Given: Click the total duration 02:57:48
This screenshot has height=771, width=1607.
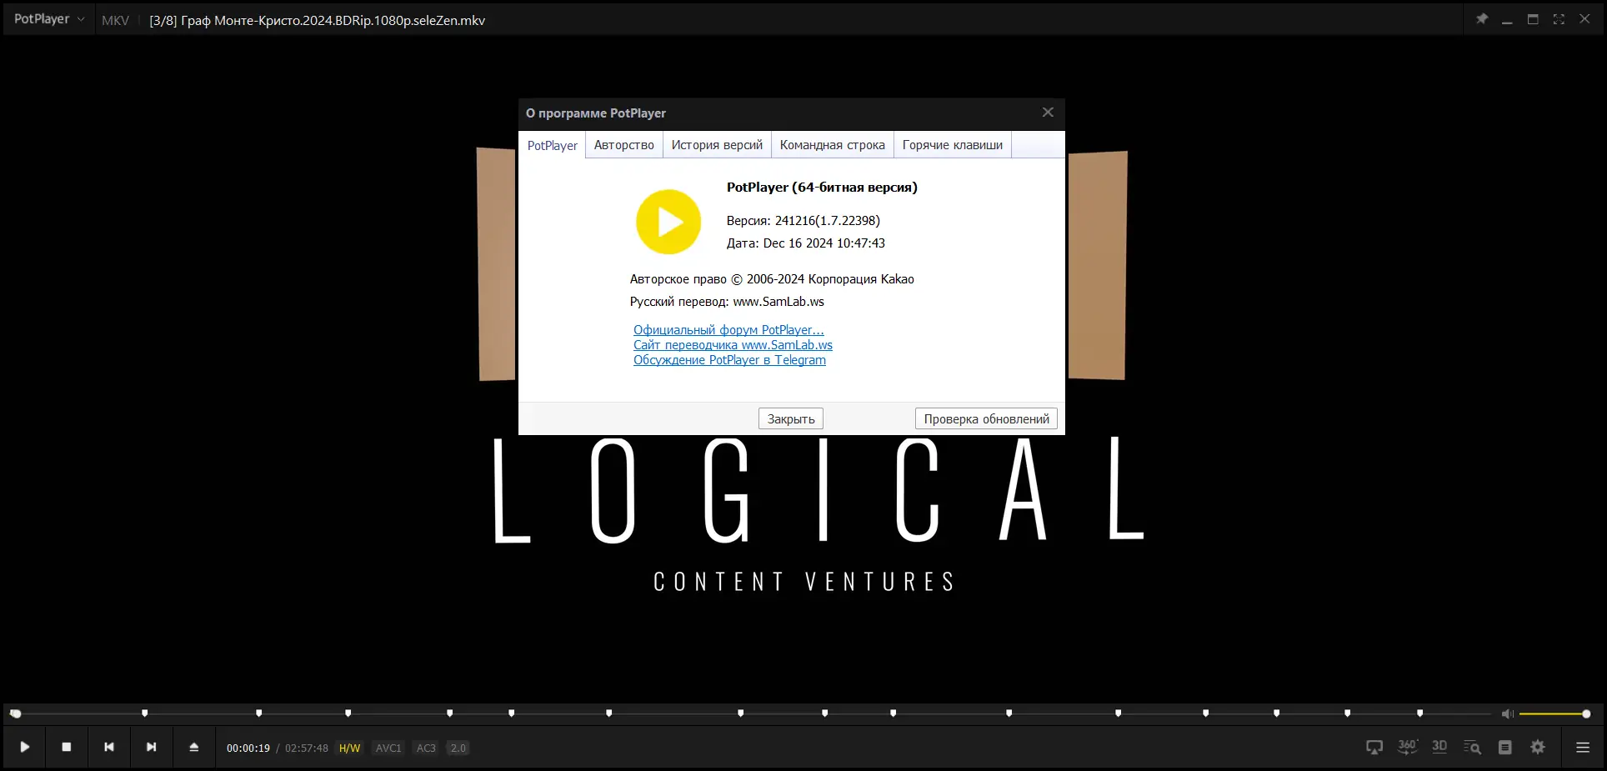Looking at the screenshot, I should point(307,748).
